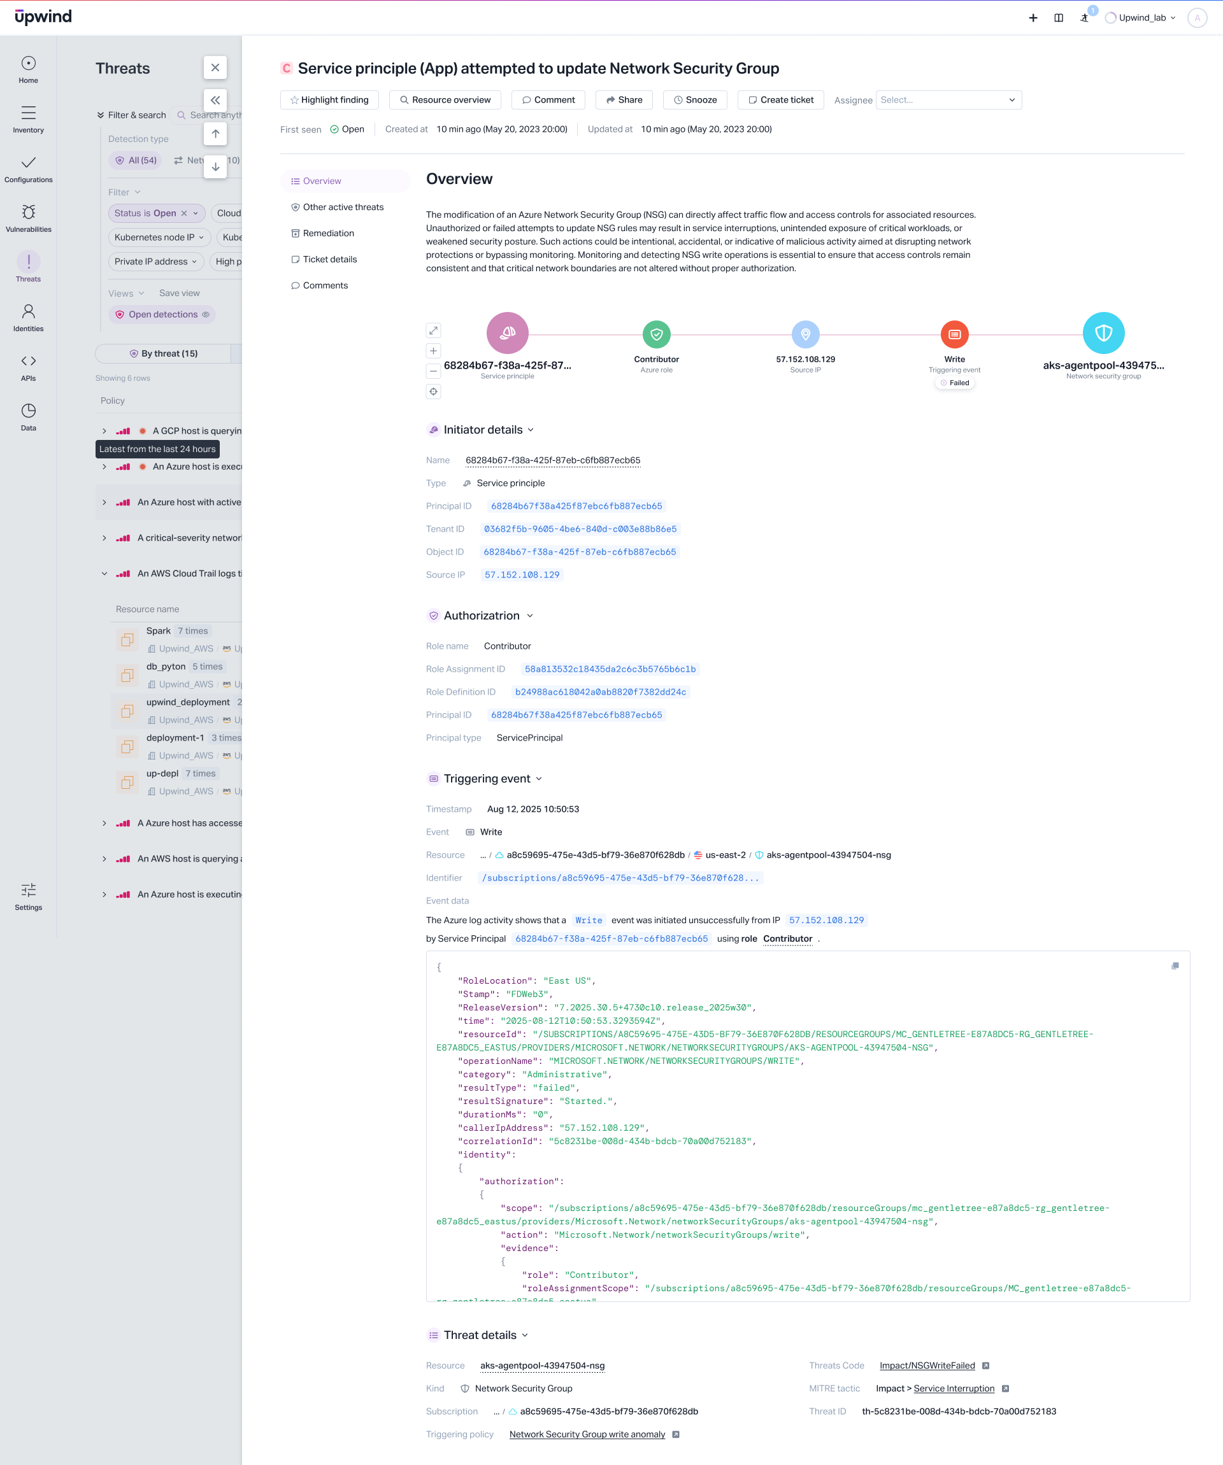1223x1465 pixels.
Task: Switch to Remediation section tab
Action: 328,233
